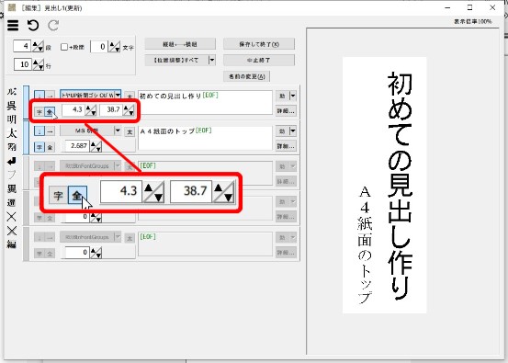Open the トヤUP新聞ゴシ font dropdown
The image size is (508, 363).
click(x=118, y=95)
